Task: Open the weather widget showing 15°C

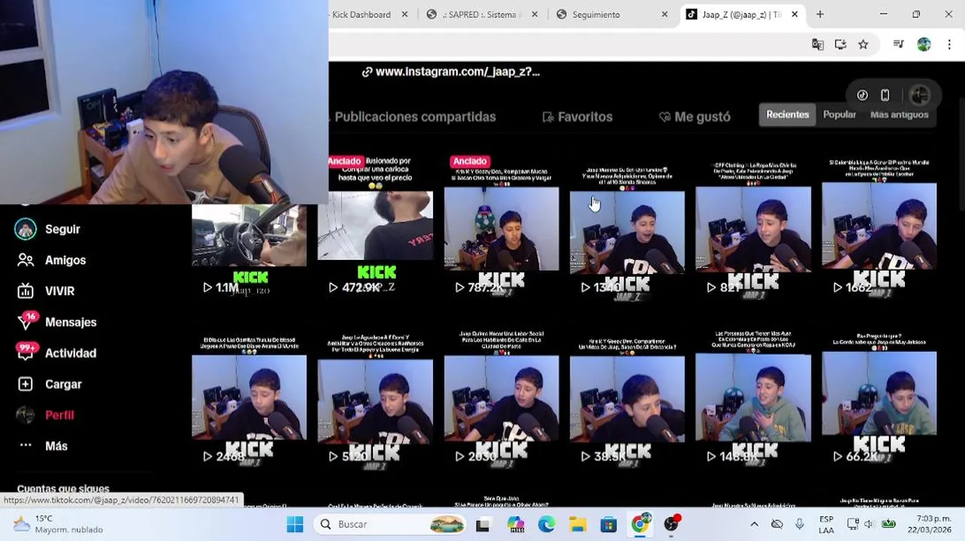Action: coord(58,524)
